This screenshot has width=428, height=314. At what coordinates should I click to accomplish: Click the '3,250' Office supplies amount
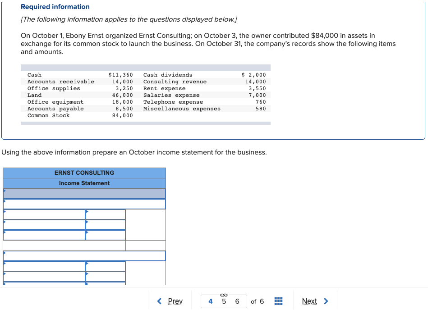click(x=124, y=88)
